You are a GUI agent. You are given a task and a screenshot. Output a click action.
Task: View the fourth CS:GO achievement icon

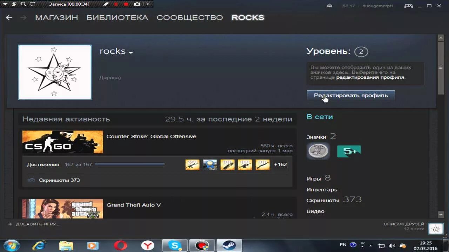point(245,164)
